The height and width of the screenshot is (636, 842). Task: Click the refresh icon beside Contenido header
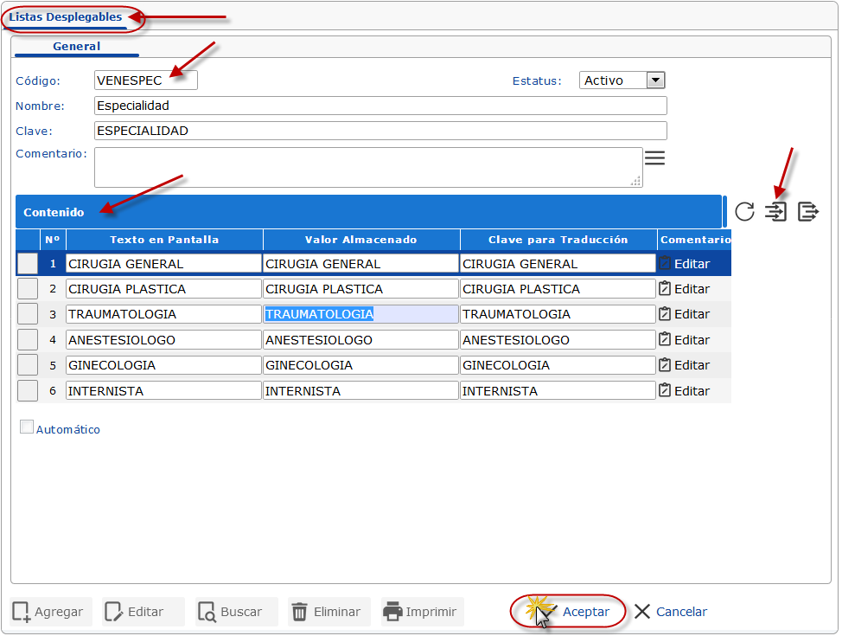(744, 211)
